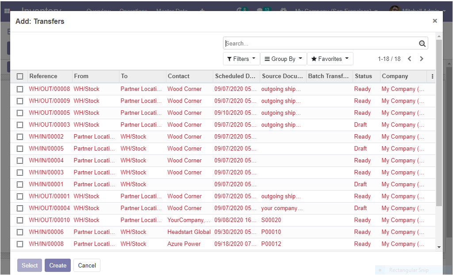The image size is (453, 275).
Task: Click WH/OUT/00009 reference cell
Action: (x=50, y=101)
